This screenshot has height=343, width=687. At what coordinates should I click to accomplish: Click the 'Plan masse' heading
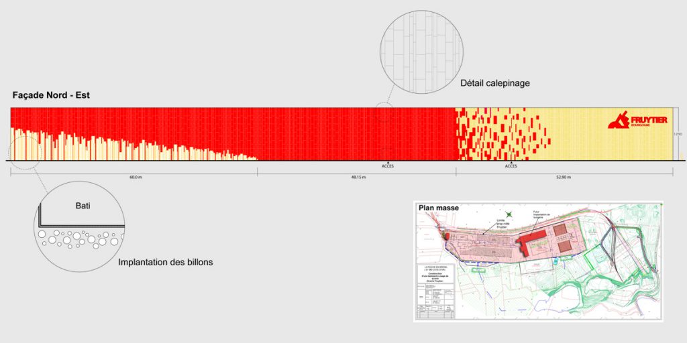(439, 208)
